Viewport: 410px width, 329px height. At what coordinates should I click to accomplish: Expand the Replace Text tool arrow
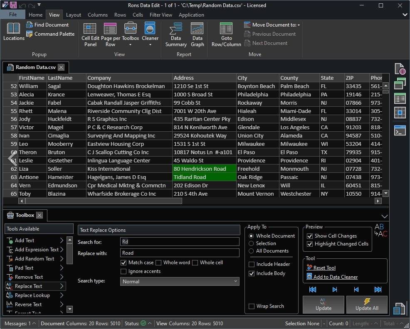pyautogui.click(x=62, y=286)
